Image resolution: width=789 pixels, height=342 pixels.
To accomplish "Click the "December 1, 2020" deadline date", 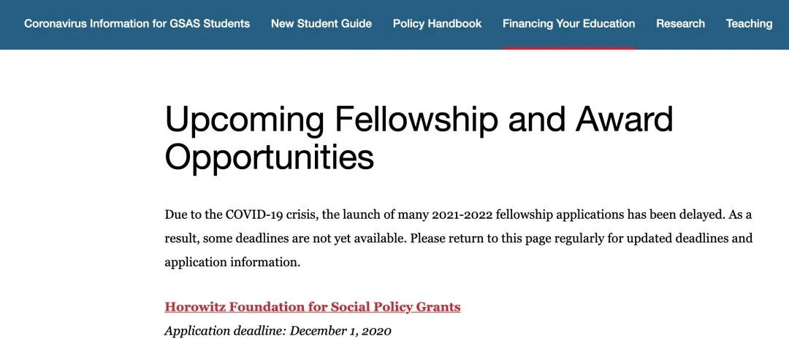I will click(340, 330).
